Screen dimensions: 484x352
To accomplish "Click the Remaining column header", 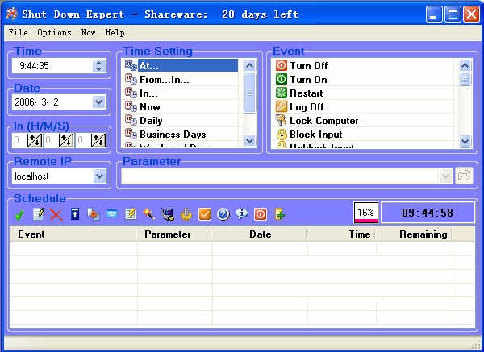I will click(x=414, y=234).
